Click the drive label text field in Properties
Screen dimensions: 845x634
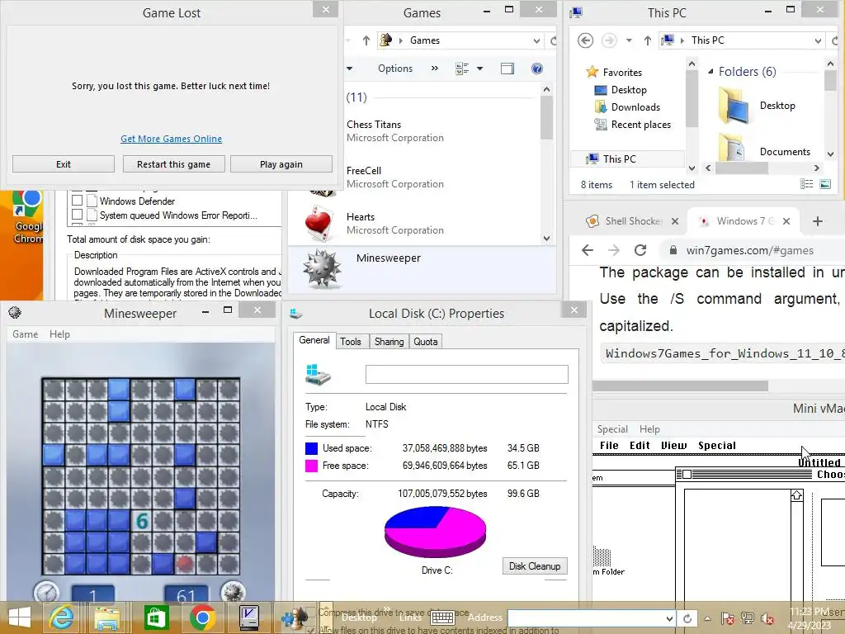click(x=467, y=374)
